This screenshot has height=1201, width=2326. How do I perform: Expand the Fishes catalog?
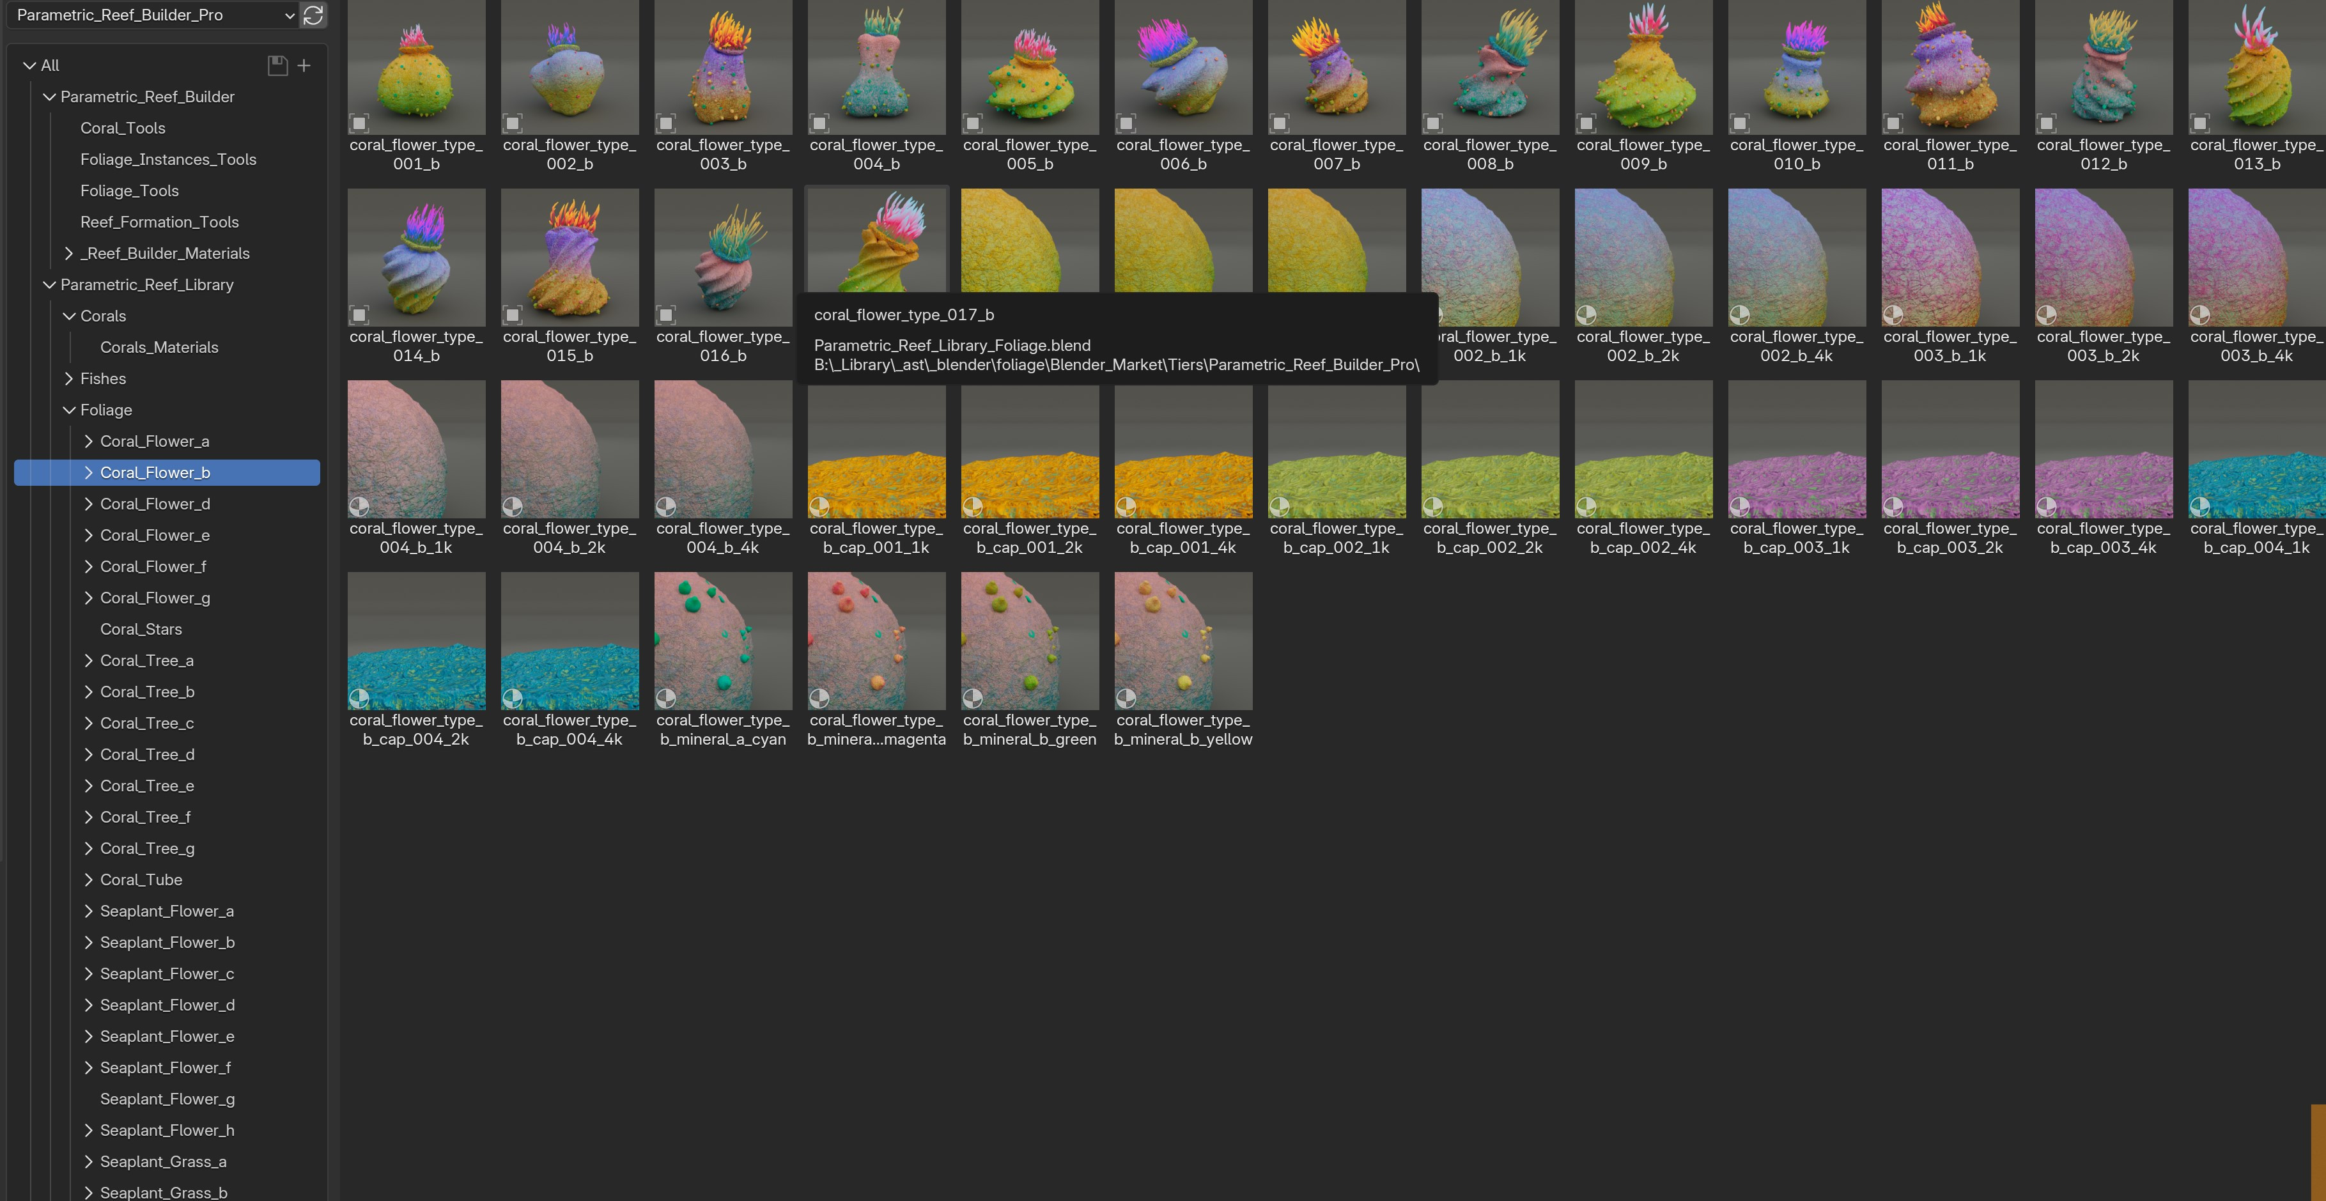pos(70,378)
